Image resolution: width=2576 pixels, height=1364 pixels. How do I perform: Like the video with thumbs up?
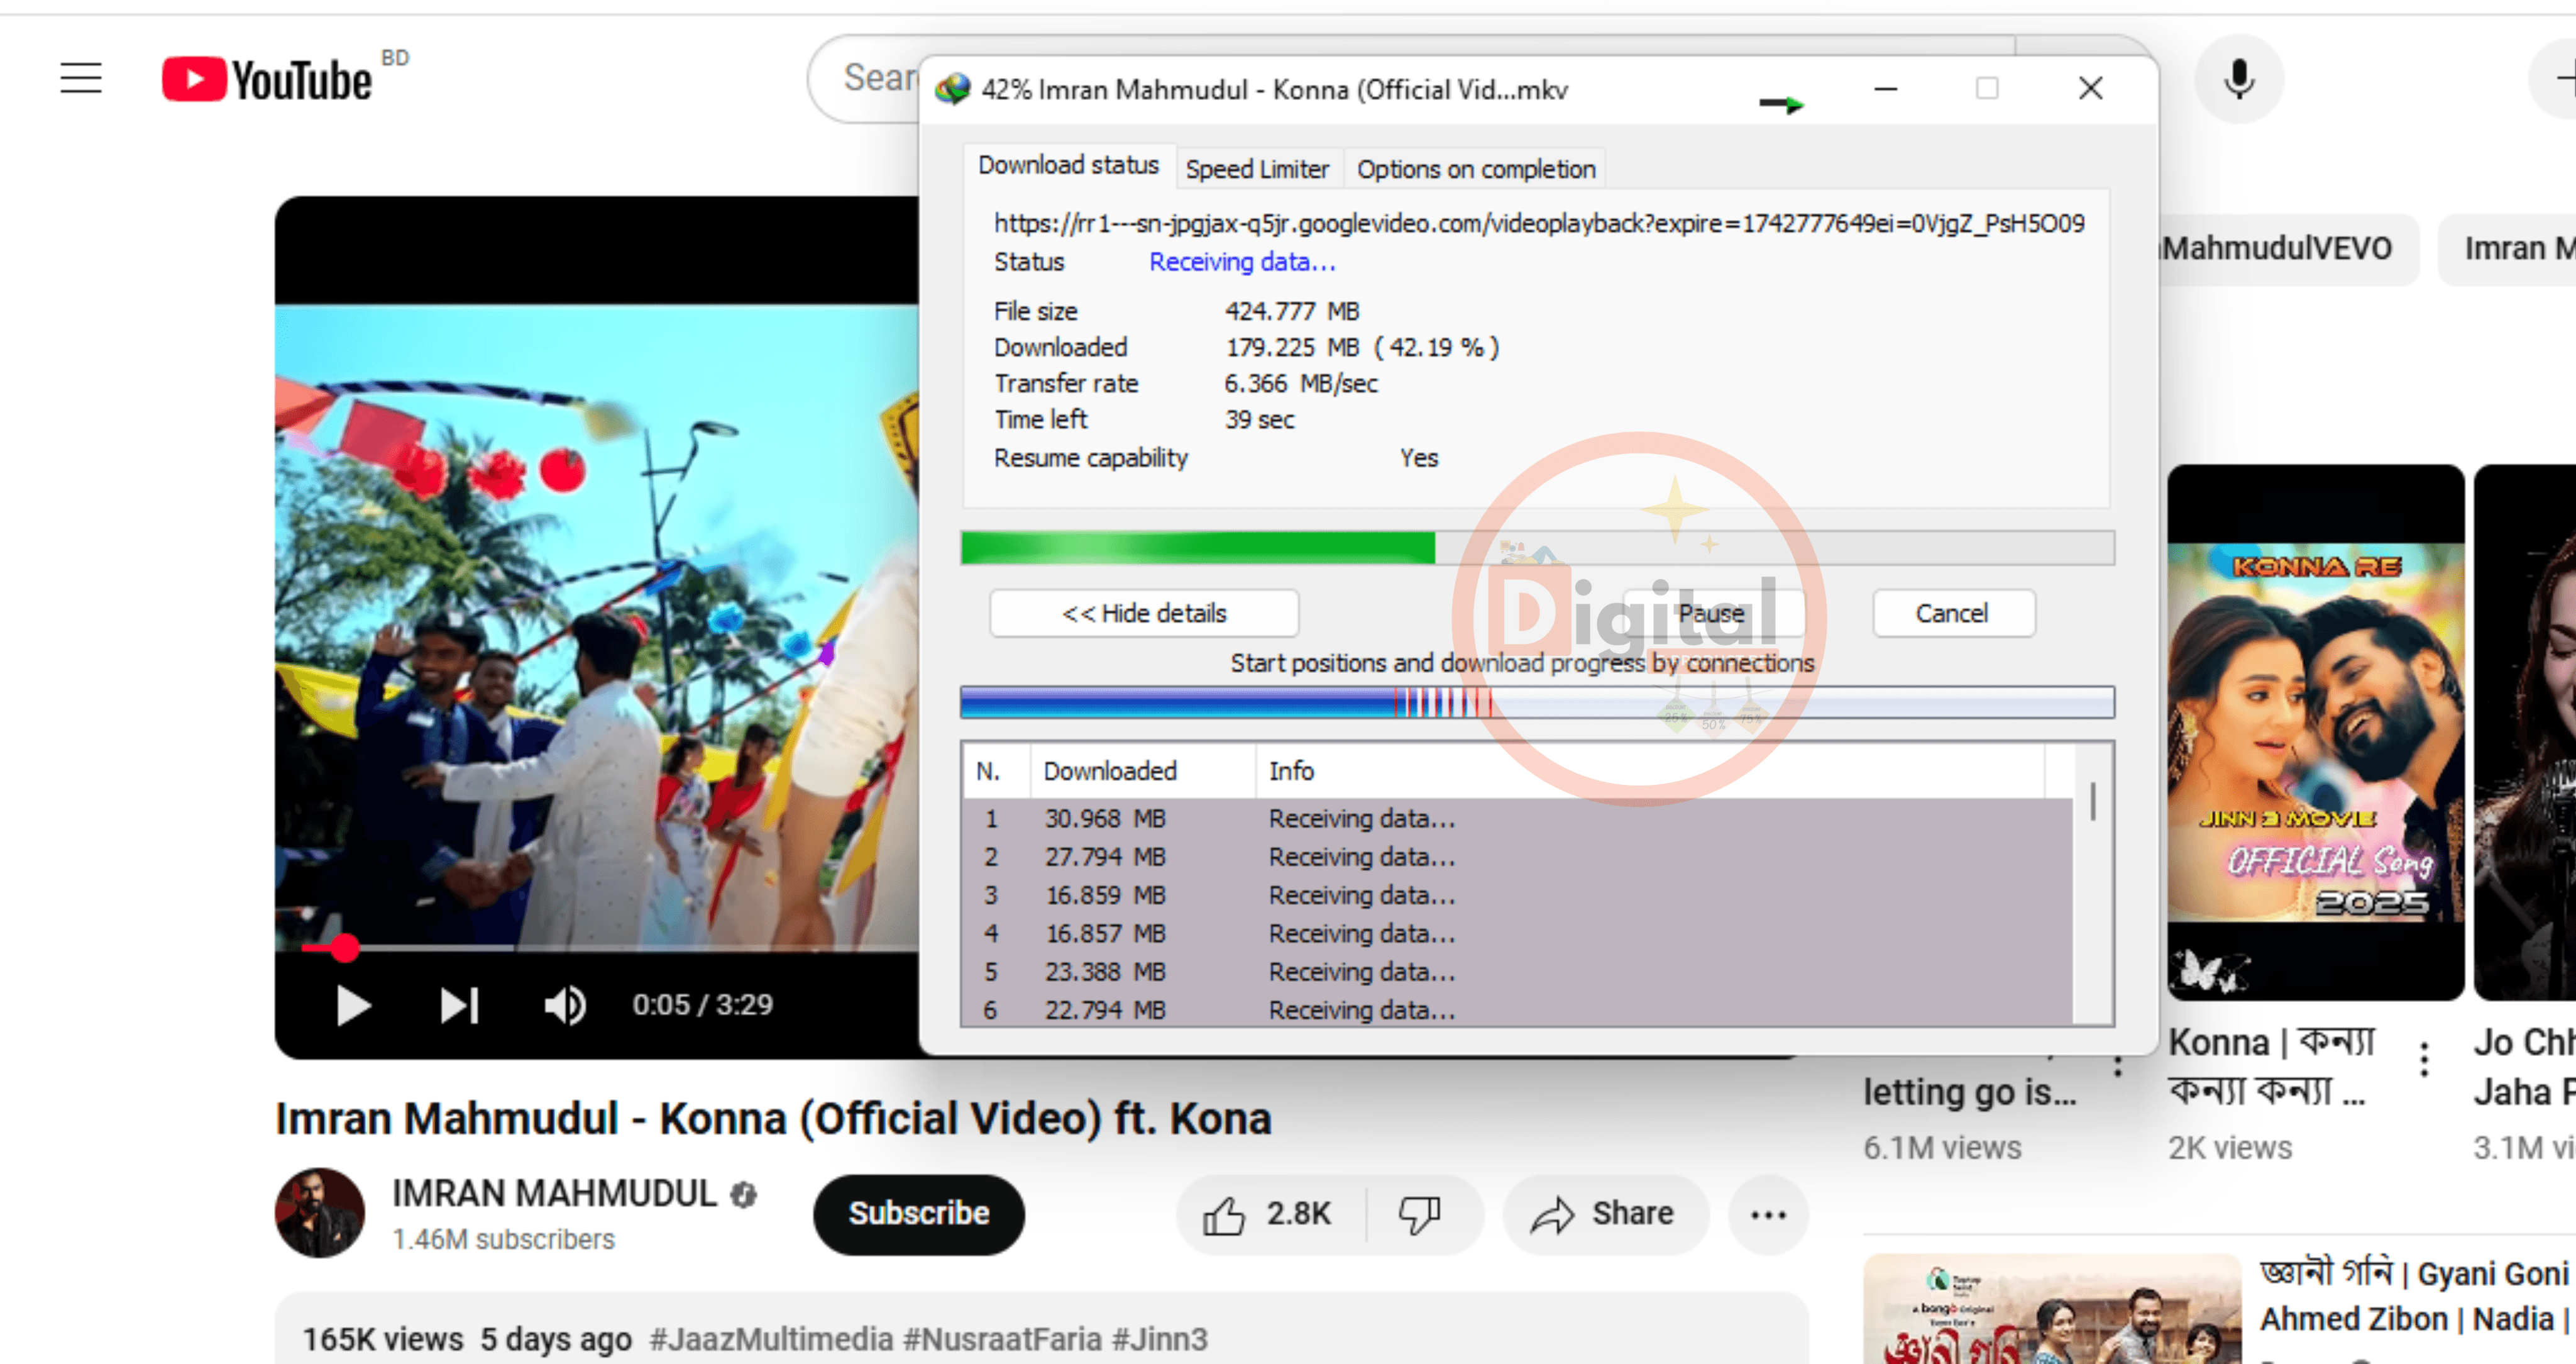pos(1268,1214)
